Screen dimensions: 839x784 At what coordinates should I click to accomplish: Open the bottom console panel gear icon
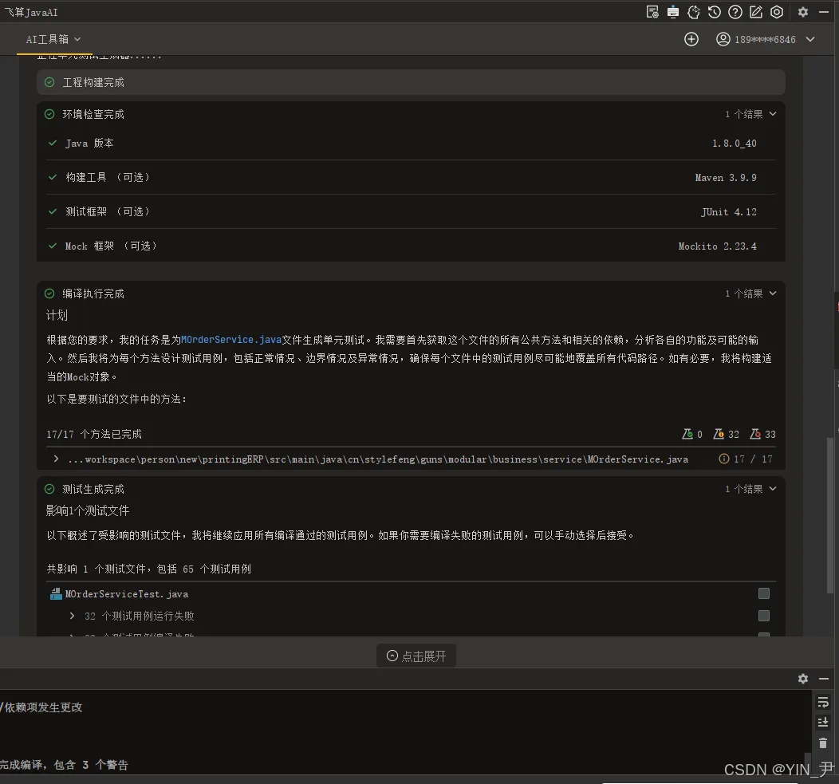pos(802,679)
